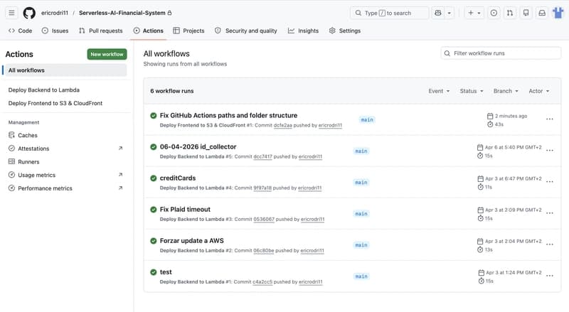Open Usage metrics in Management section
569x312 pixels.
pyautogui.click(x=37, y=176)
